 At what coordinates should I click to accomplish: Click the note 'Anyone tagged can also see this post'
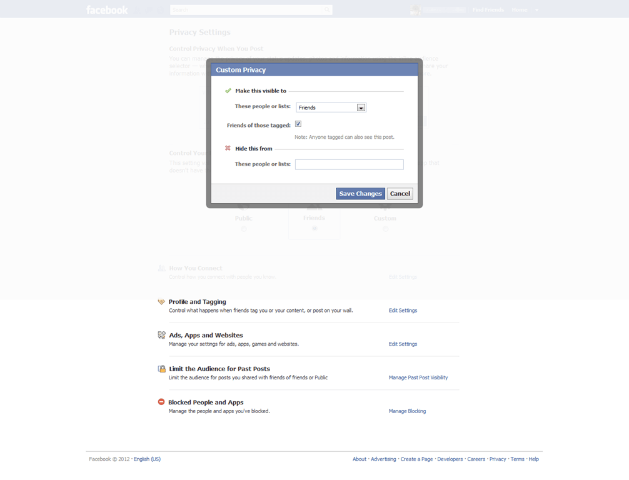(x=344, y=137)
